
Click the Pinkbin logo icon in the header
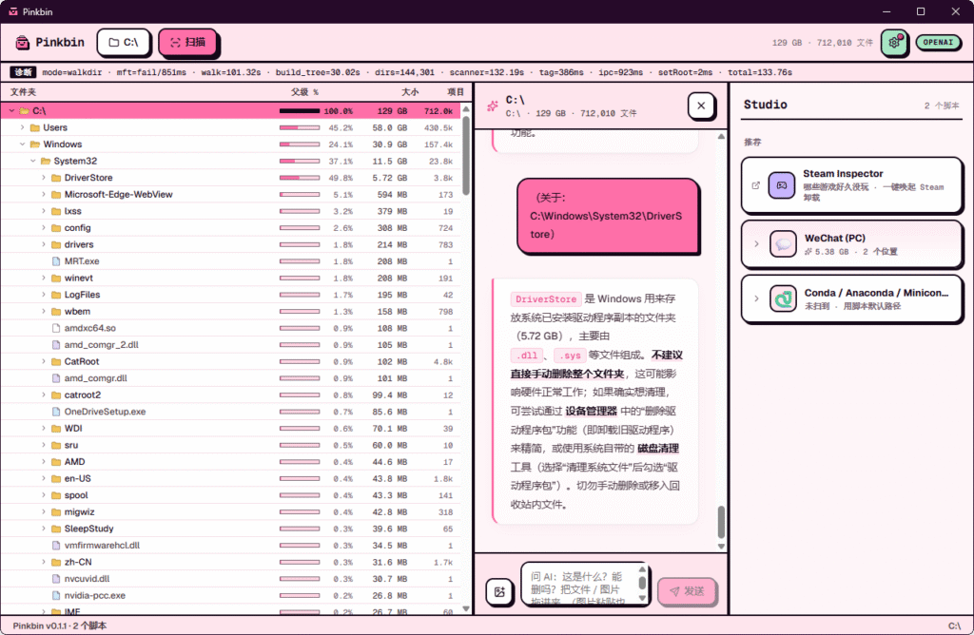pyautogui.click(x=23, y=42)
